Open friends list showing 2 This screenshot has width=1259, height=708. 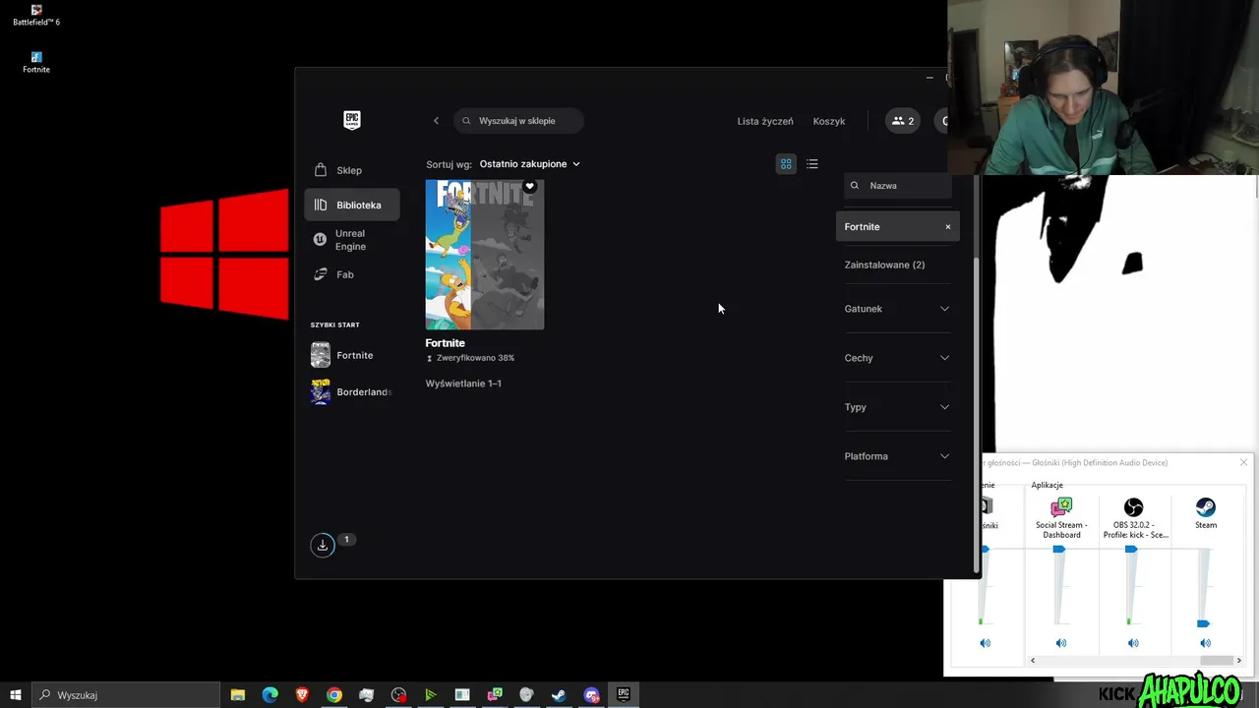coord(903,121)
